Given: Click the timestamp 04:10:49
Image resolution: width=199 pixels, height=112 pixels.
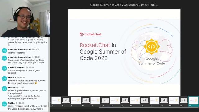Looking at the screenshot, I should 30,67.
